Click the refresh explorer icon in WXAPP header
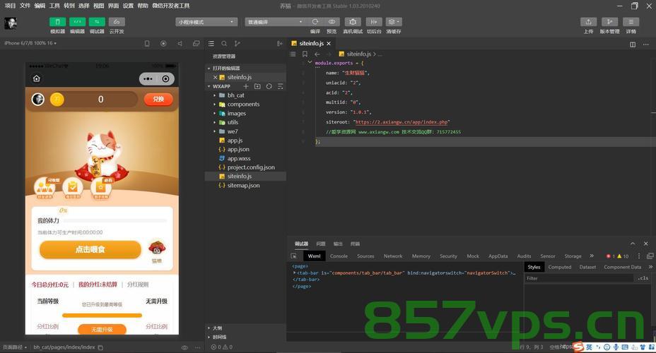The width and height of the screenshot is (656, 353). [x=269, y=86]
